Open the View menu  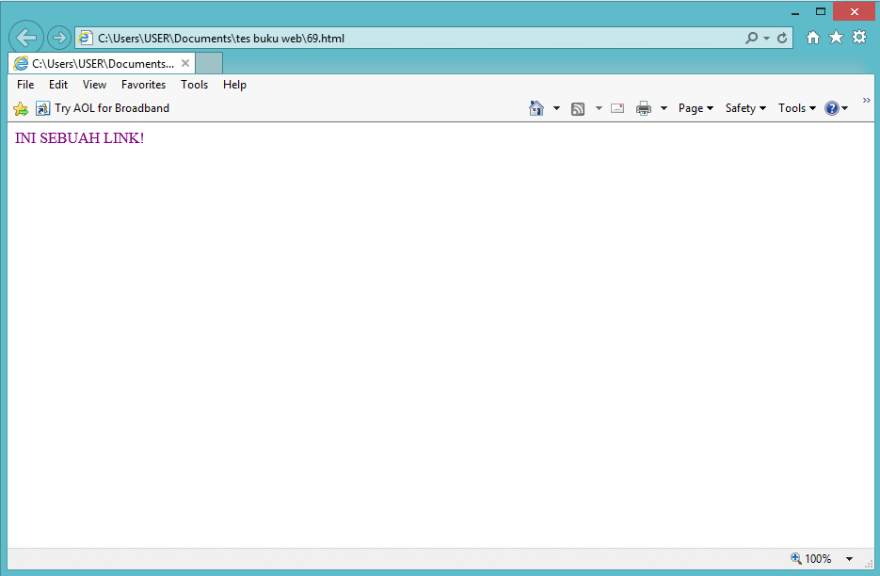click(94, 85)
